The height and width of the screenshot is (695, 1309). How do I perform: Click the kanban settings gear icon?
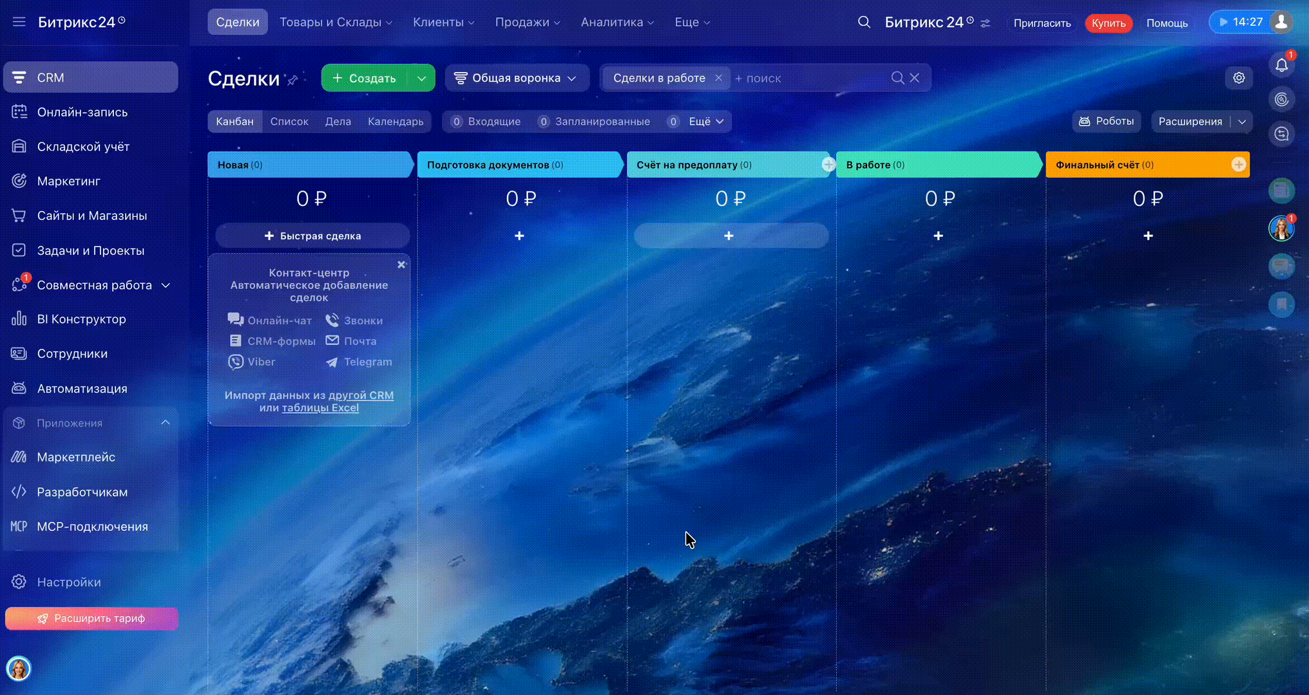pos(1239,78)
